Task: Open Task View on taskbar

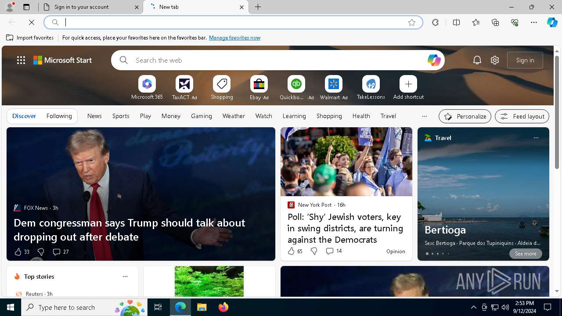Action: 158,307
